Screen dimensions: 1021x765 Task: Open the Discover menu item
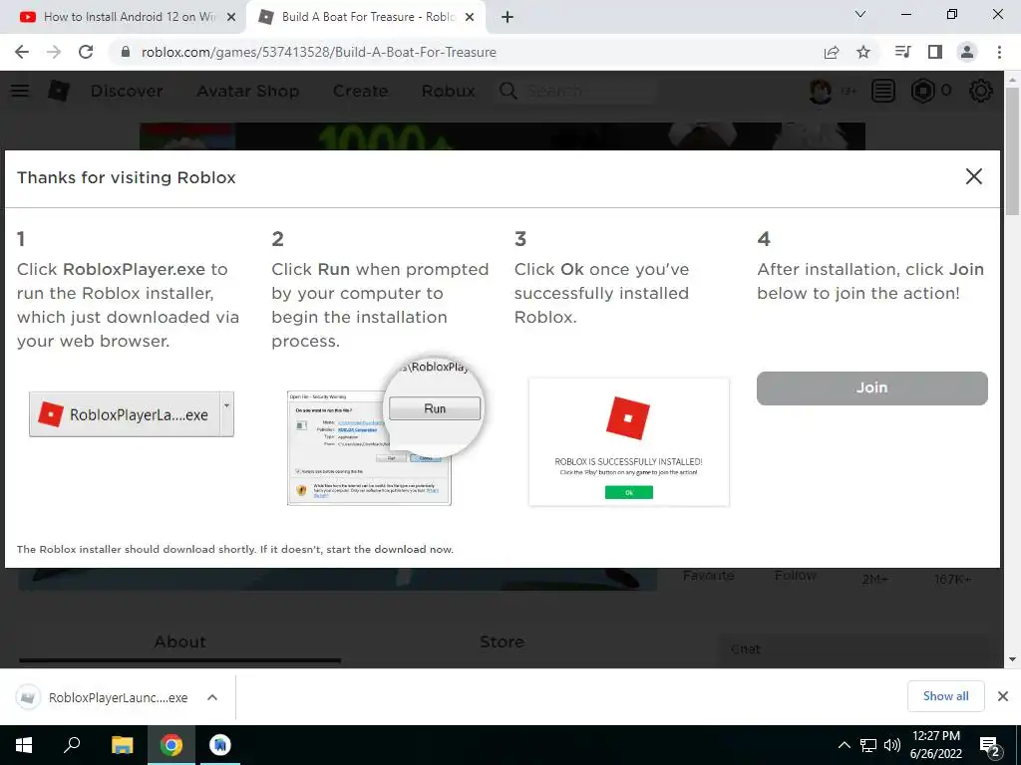tap(127, 91)
